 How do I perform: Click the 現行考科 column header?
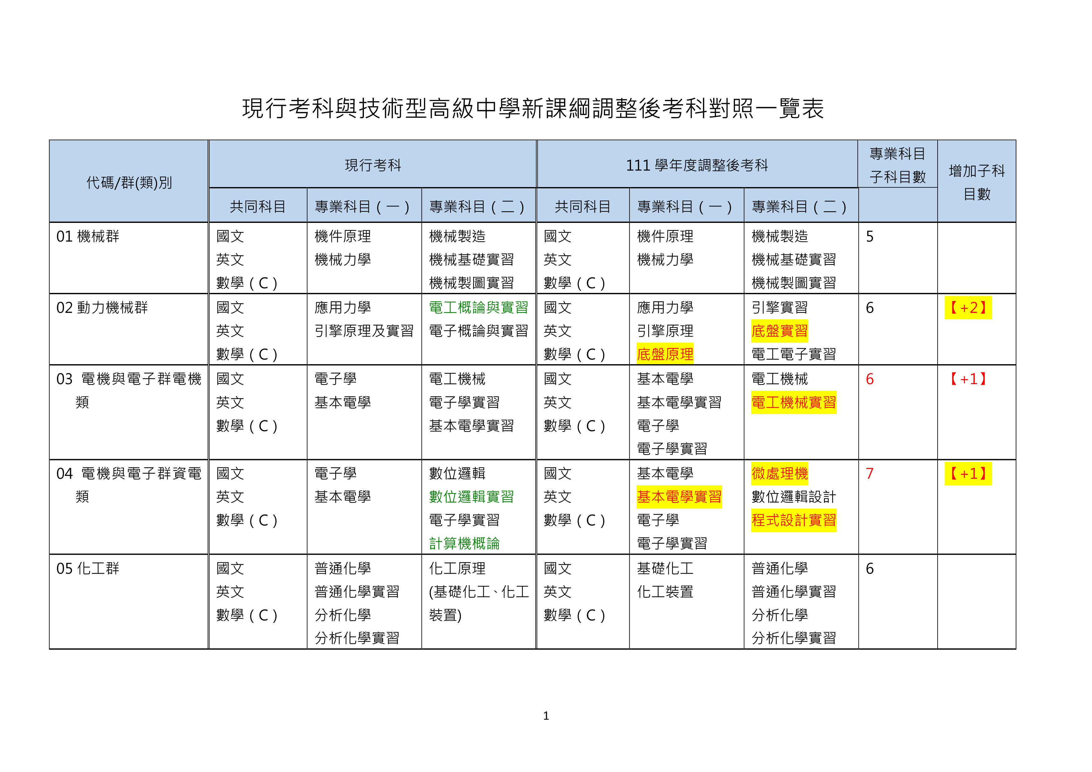pyautogui.click(x=372, y=165)
